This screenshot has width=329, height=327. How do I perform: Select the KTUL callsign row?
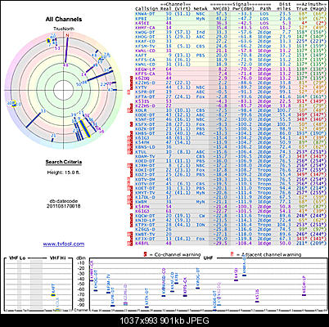tap(231, 151)
